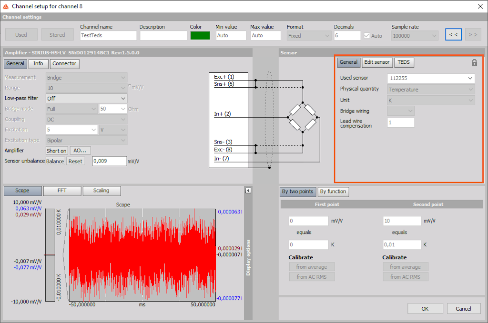Image resolution: width=488 pixels, height=323 pixels.
Task: Click second point from AC RMS button
Action: point(405,277)
